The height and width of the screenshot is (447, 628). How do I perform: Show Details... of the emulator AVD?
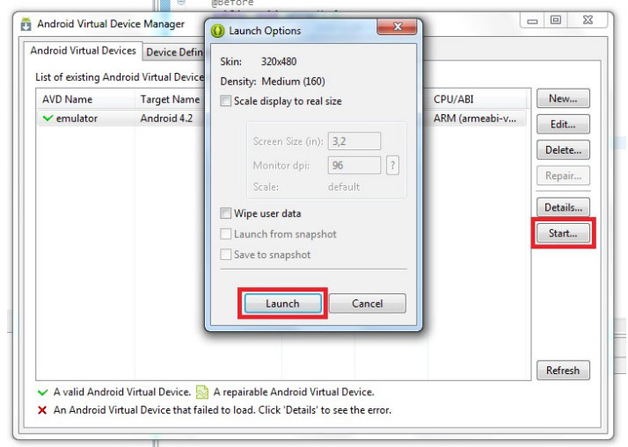point(562,207)
